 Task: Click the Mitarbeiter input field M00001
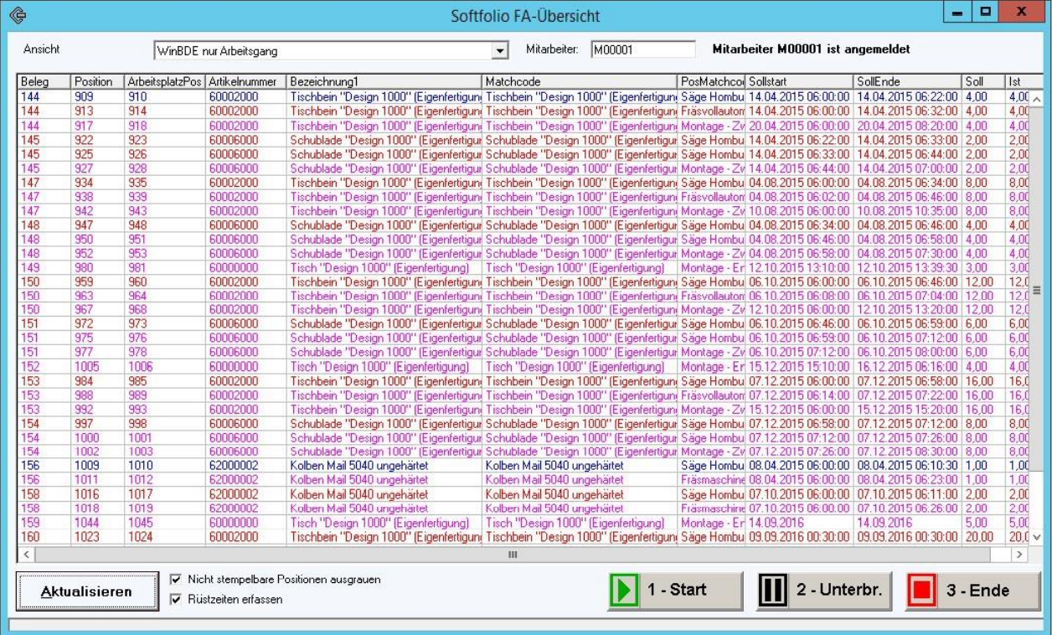642,50
